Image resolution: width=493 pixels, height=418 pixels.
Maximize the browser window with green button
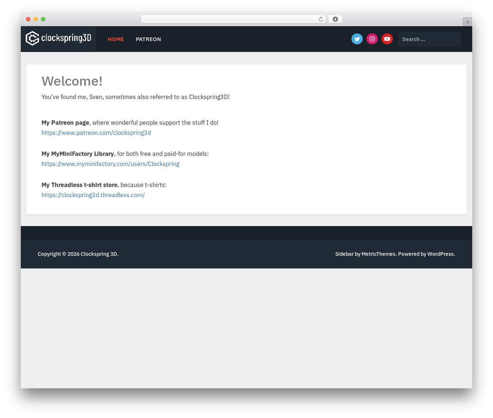tap(43, 19)
